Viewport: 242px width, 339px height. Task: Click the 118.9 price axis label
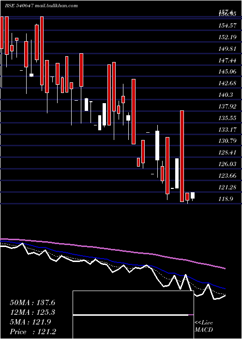226,199
